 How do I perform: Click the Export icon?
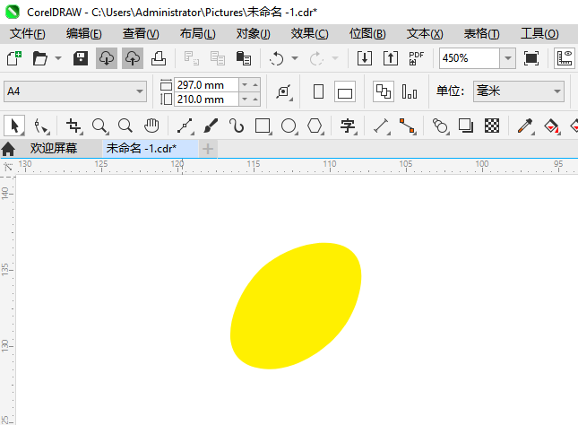(x=391, y=58)
